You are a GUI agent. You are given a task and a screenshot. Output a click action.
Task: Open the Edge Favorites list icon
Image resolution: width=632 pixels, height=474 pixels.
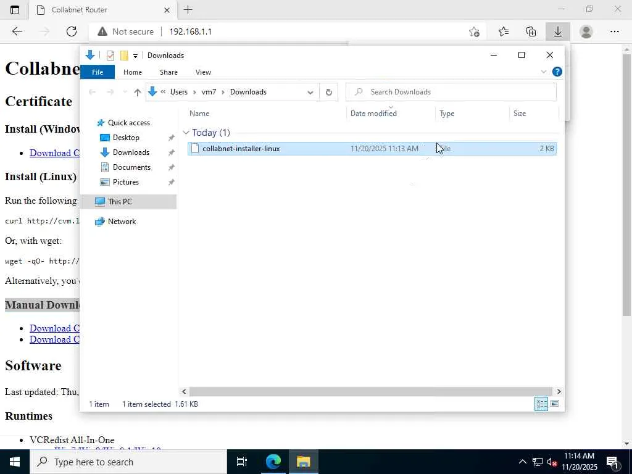tap(504, 31)
